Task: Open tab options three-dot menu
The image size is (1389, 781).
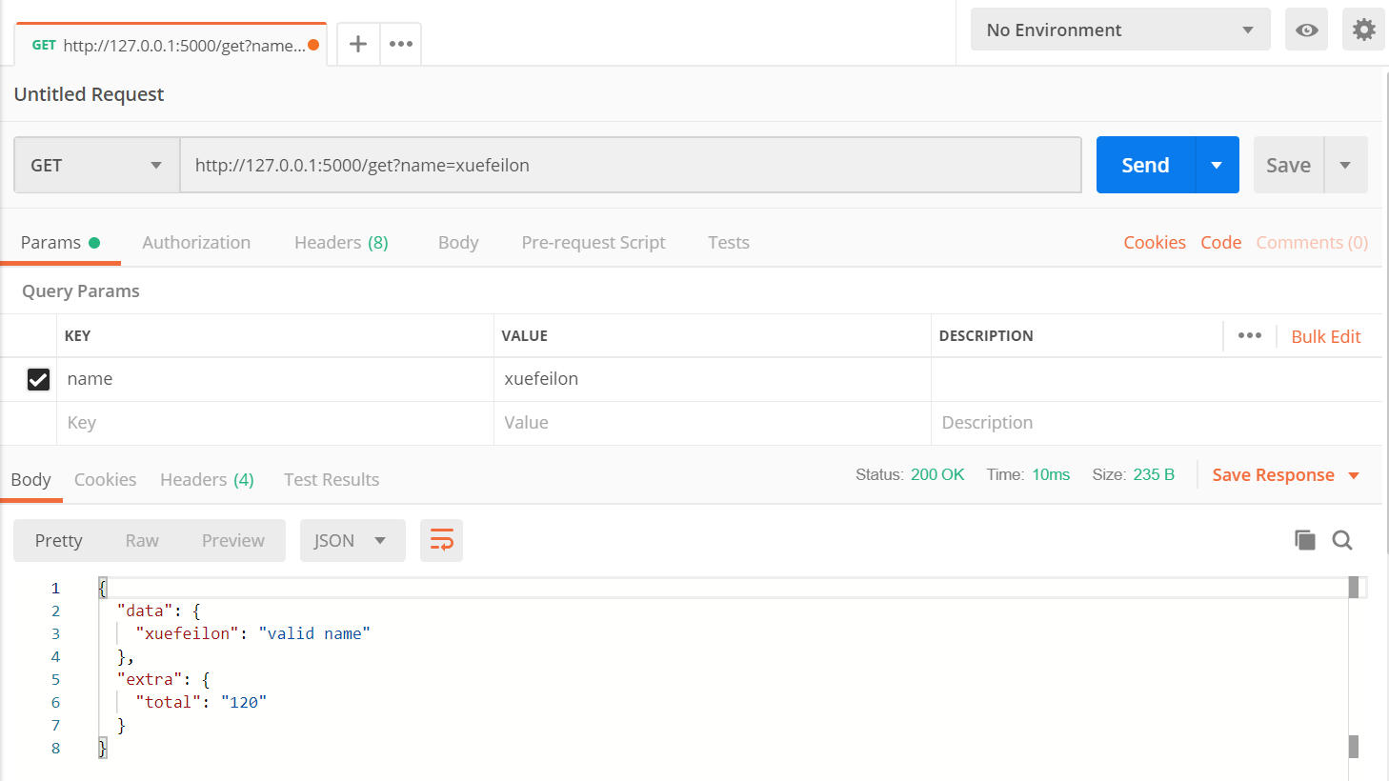Action: [401, 44]
